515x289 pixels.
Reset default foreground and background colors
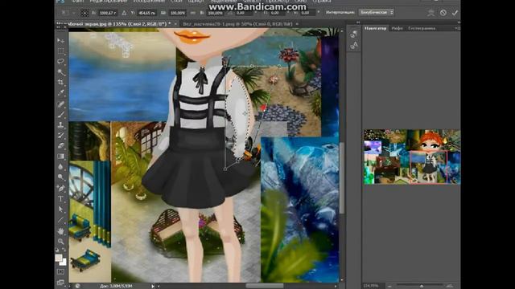tap(57, 250)
